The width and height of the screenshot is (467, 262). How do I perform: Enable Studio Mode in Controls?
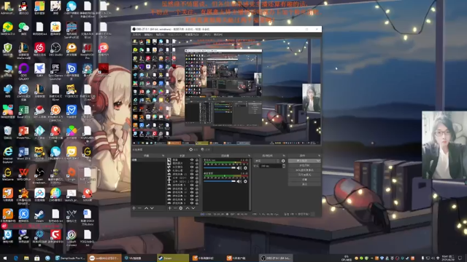pyautogui.click(x=304, y=175)
